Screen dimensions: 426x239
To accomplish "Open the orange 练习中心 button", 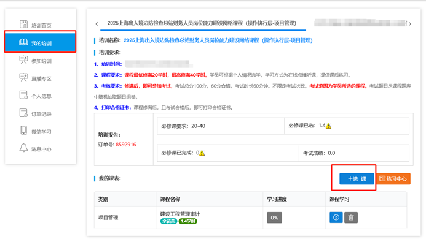I will click(x=393, y=179).
